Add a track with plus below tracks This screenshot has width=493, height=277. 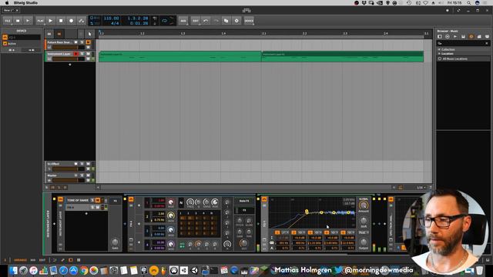pos(70,65)
